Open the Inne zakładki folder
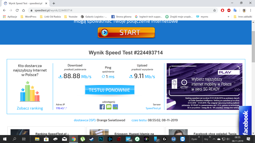 pyautogui.click(x=243, y=17)
